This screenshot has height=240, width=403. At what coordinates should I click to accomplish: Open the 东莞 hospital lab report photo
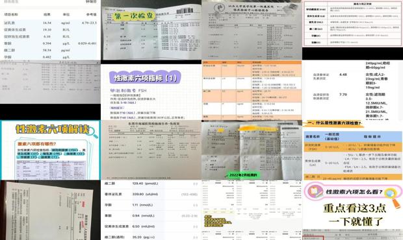point(151,150)
